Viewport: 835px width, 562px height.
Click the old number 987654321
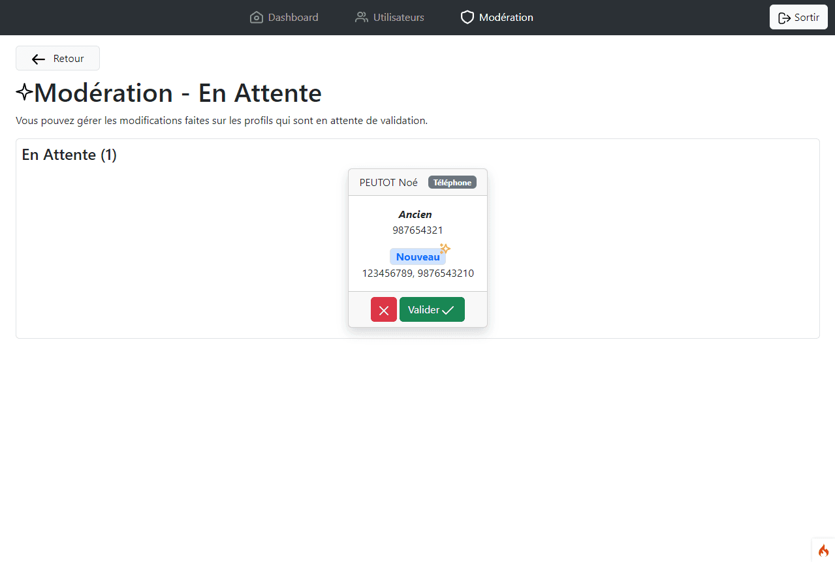click(418, 230)
